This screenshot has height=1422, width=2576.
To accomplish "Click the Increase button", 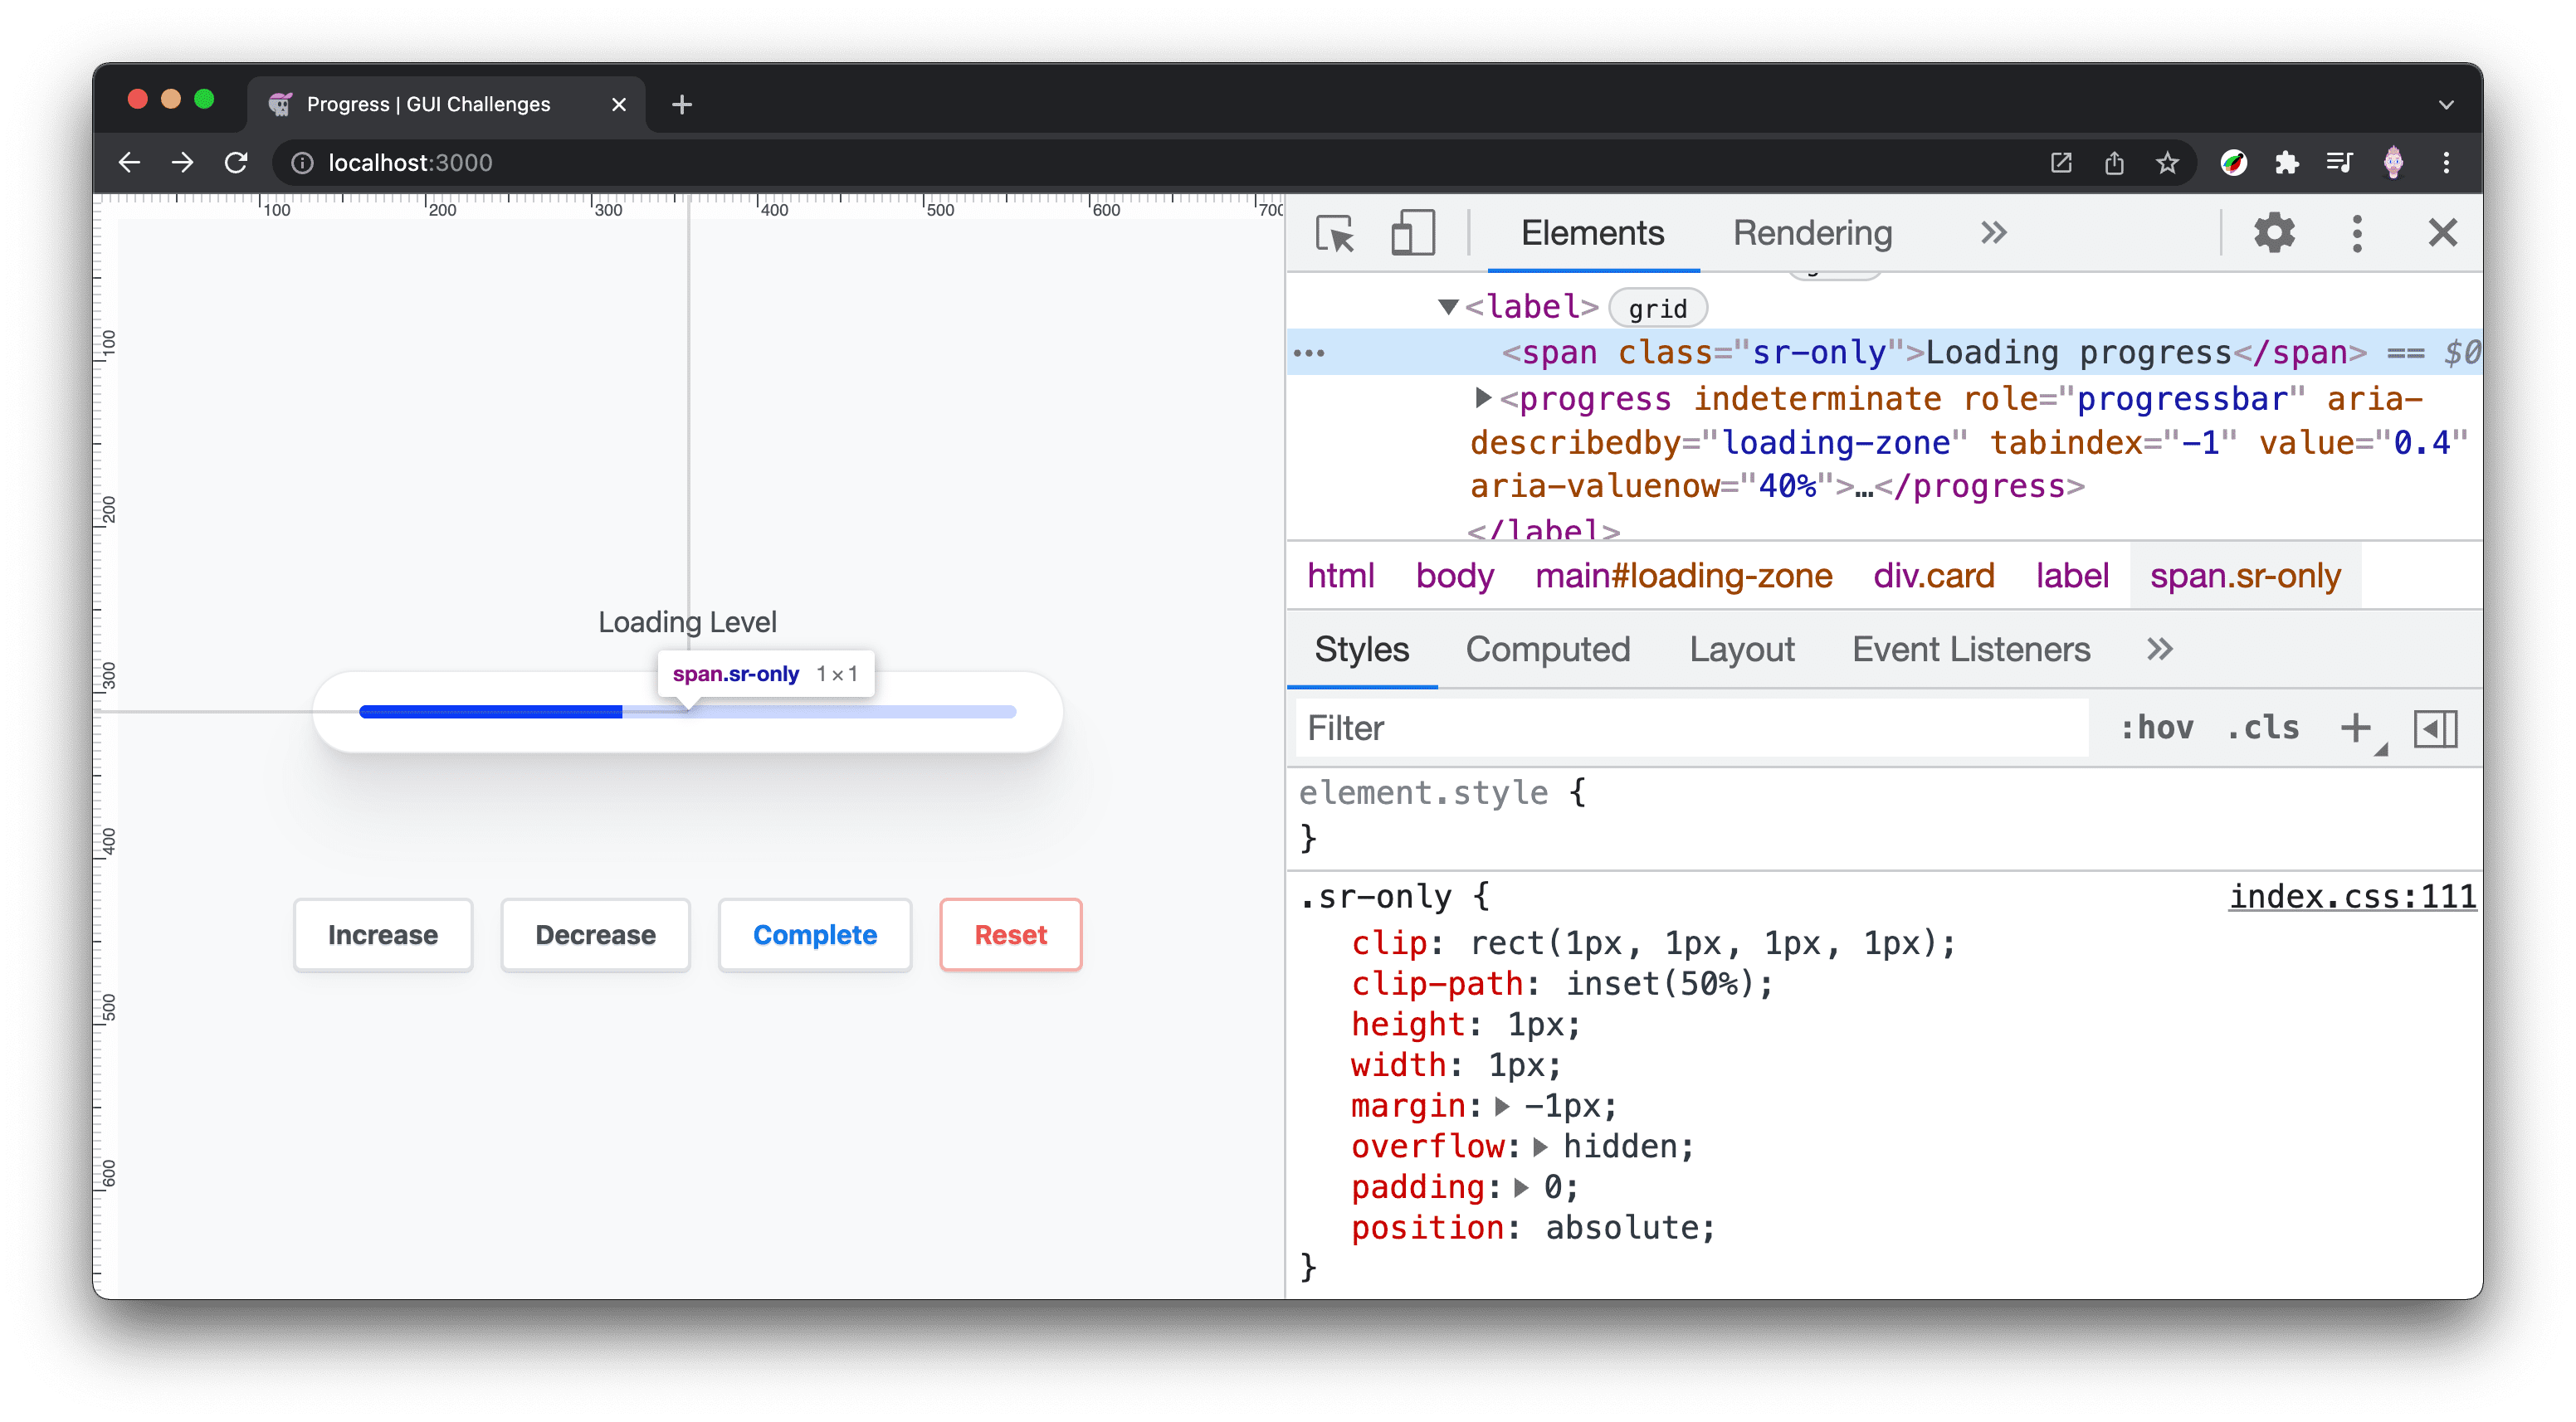I will point(383,933).
